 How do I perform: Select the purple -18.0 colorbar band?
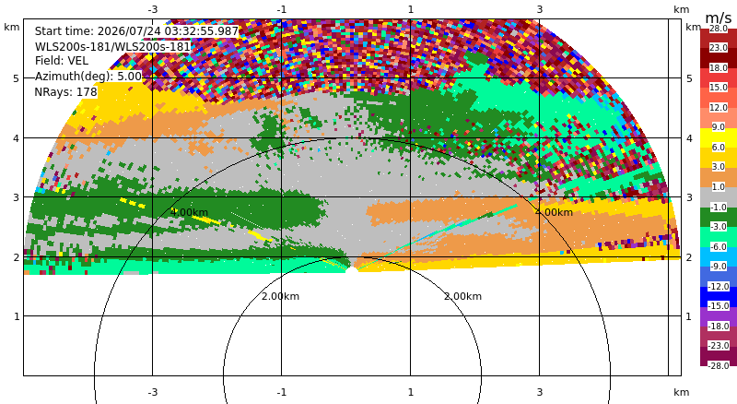click(719, 316)
